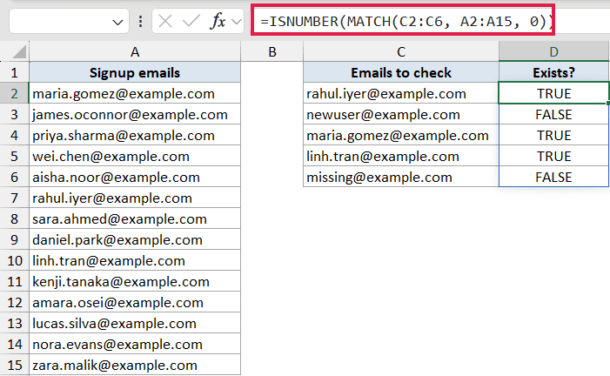The height and width of the screenshot is (376, 610).
Task: Open the Insert Function fx icon
Action: (x=218, y=21)
